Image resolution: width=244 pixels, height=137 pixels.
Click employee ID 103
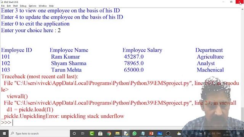6,70
